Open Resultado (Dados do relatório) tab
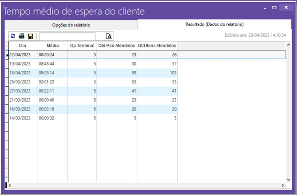This screenshot has width=297, height=196. (x=214, y=24)
